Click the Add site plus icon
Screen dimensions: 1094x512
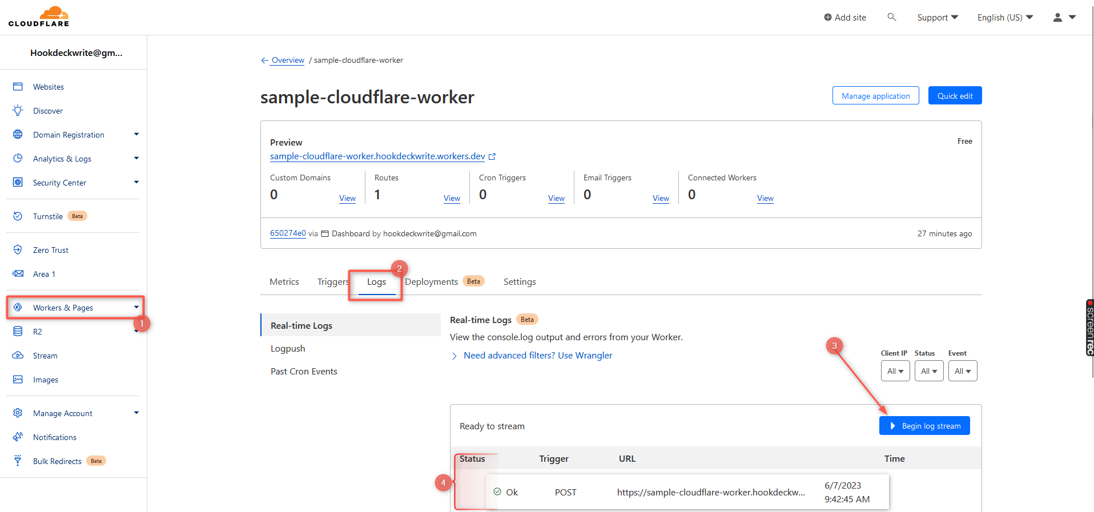point(827,17)
